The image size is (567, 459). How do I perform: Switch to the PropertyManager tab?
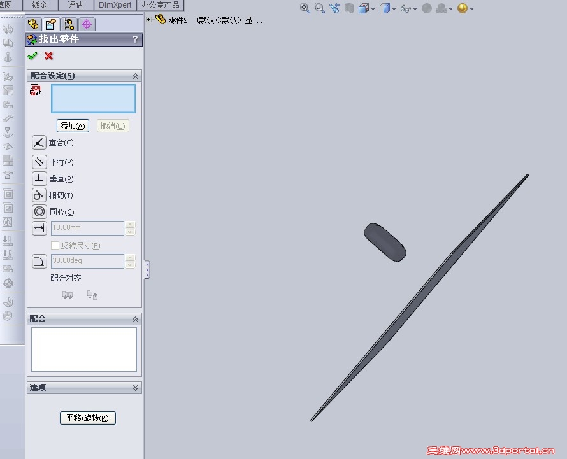[x=51, y=24]
